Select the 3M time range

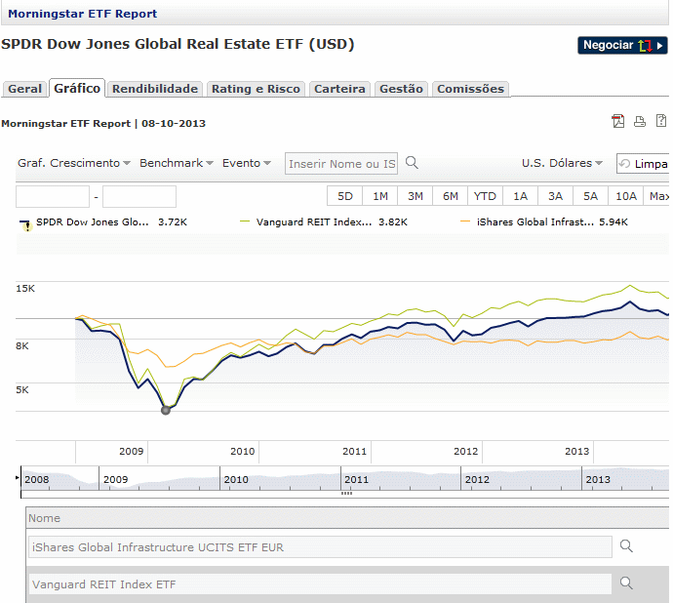pyautogui.click(x=416, y=196)
